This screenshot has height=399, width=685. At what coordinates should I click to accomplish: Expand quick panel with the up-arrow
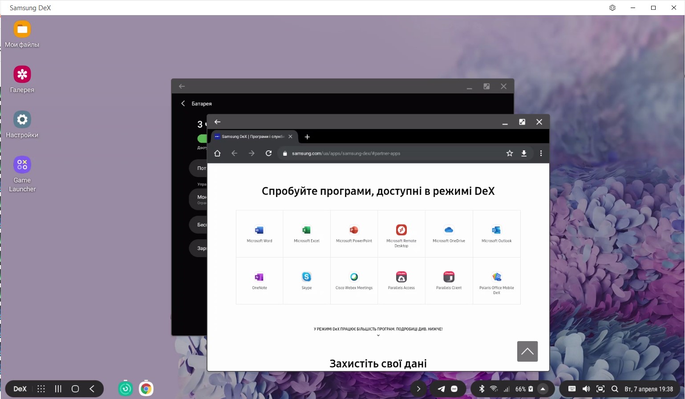click(543, 389)
